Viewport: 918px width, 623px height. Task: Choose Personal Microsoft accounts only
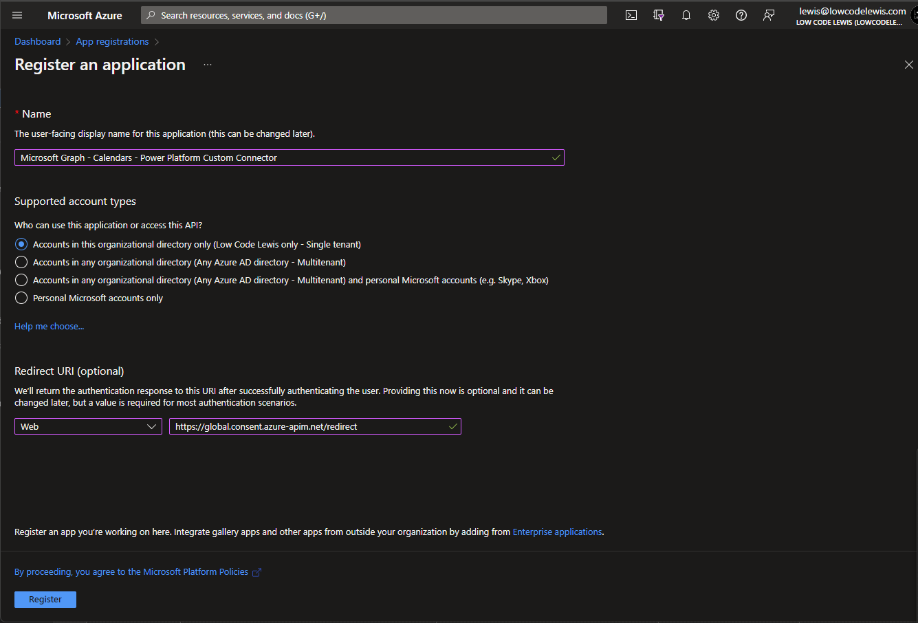21,298
